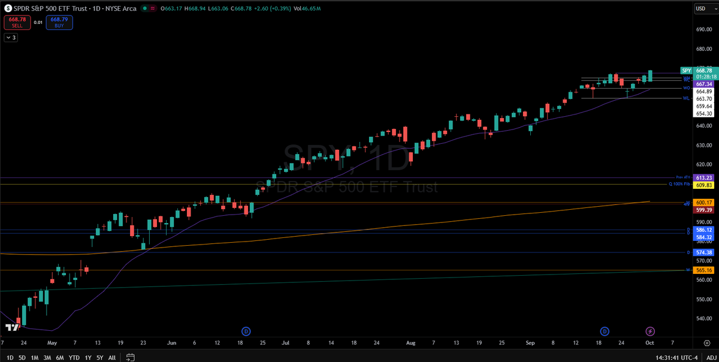Viewport: 719px width, 362px height.
Task: Select the 5Y time range
Action: 99,357
